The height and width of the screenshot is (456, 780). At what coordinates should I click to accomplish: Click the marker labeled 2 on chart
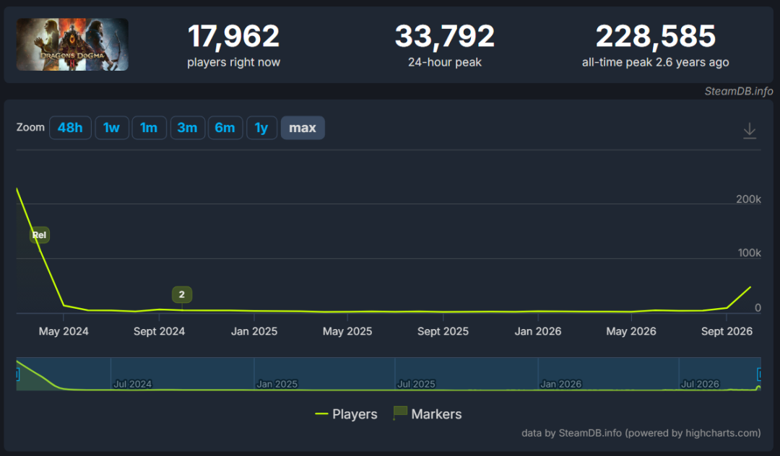(x=182, y=294)
